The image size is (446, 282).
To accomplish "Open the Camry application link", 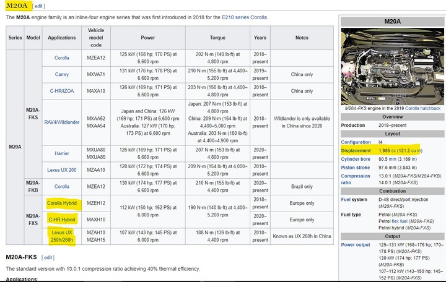I will point(62,74).
